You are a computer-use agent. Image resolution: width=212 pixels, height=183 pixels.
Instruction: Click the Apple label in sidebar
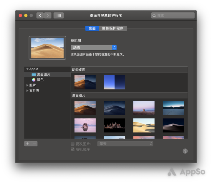click(x=34, y=69)
